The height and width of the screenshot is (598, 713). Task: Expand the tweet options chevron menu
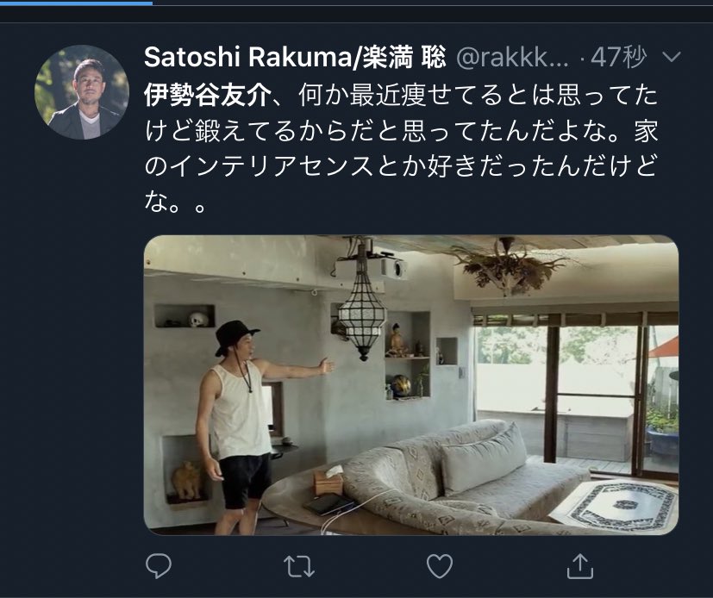coord(672,57)
